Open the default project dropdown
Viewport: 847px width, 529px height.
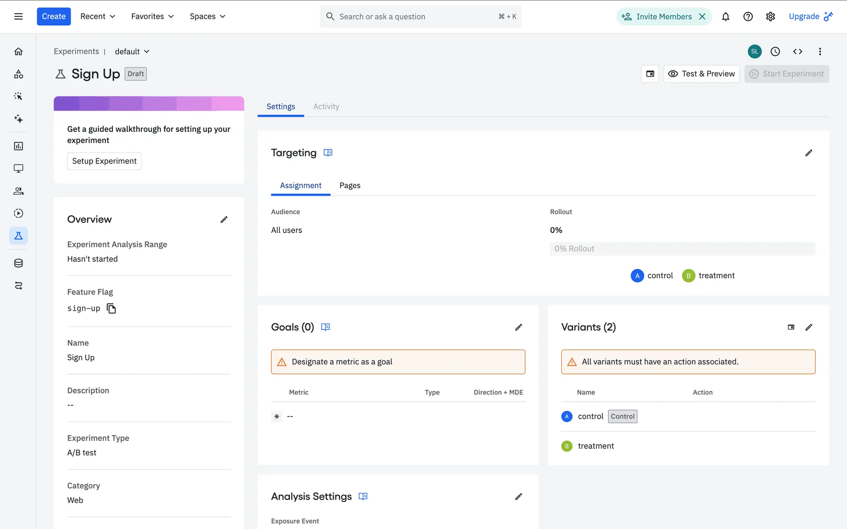pos(132,52)
